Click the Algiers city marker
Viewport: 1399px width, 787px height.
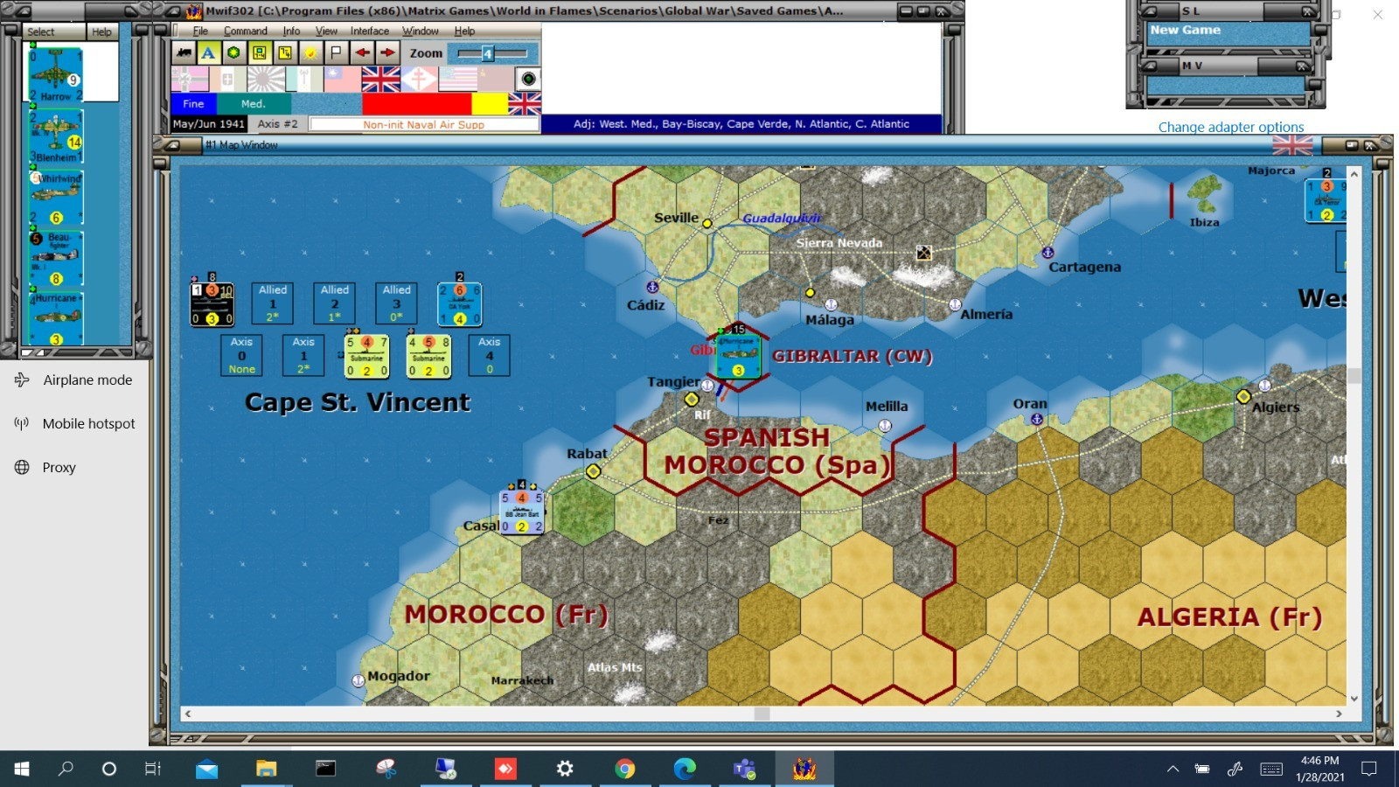[x=1243, y=397]
